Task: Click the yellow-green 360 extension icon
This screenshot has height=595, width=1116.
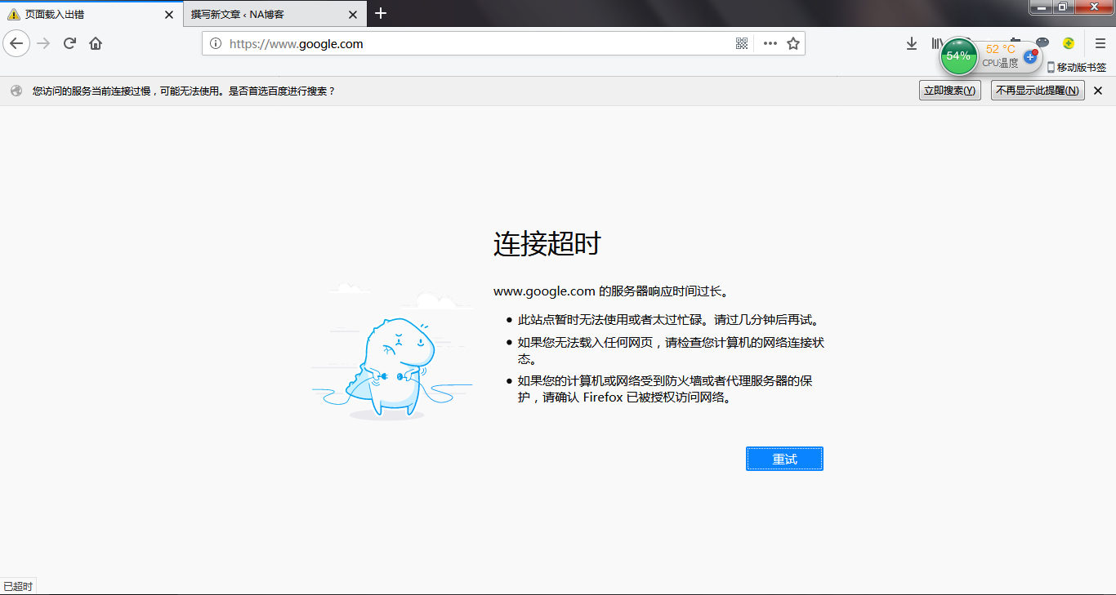Action: 1068,43
